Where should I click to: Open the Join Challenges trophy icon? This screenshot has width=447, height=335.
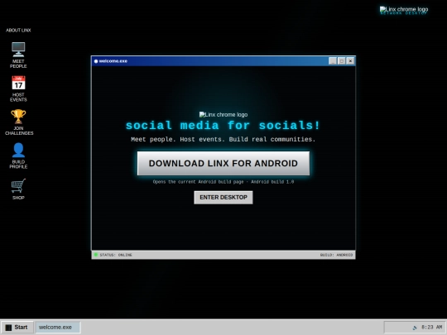19,122
